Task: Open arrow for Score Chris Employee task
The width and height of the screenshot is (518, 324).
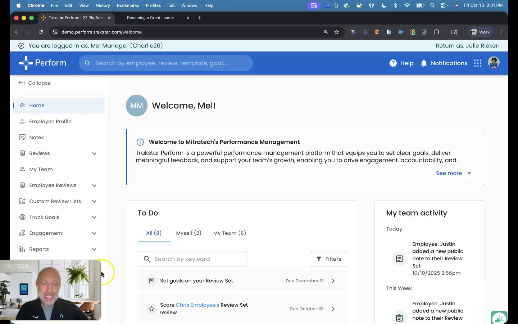Action: pyautogui.click(x=333, y=309)
